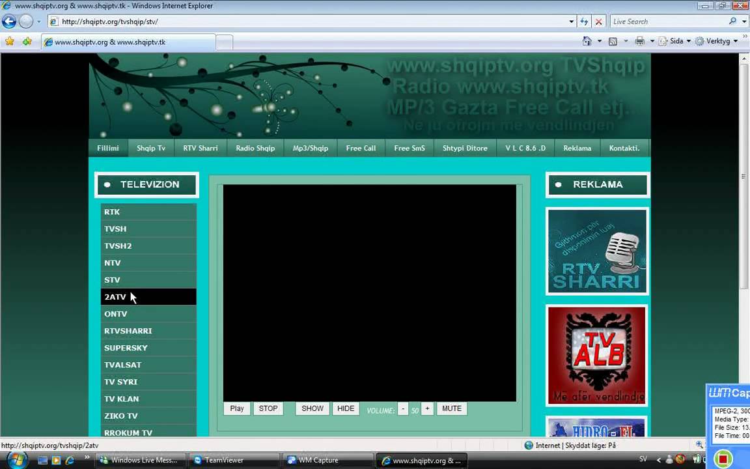The width and height of the screenshot is (750, 469).
Task: Open the Shqip Tv navigation item
Action: pyautogui.click(x=151, y=148)
